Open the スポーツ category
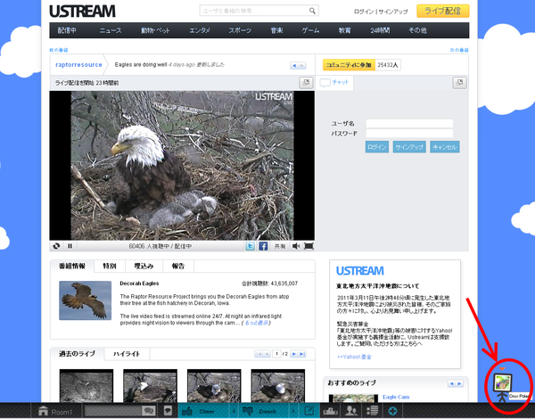This screenshot has width=535, height=419. click(x=240, y=30)
